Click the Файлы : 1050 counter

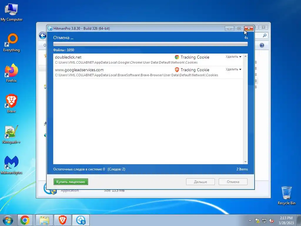(x=63, y=50)
